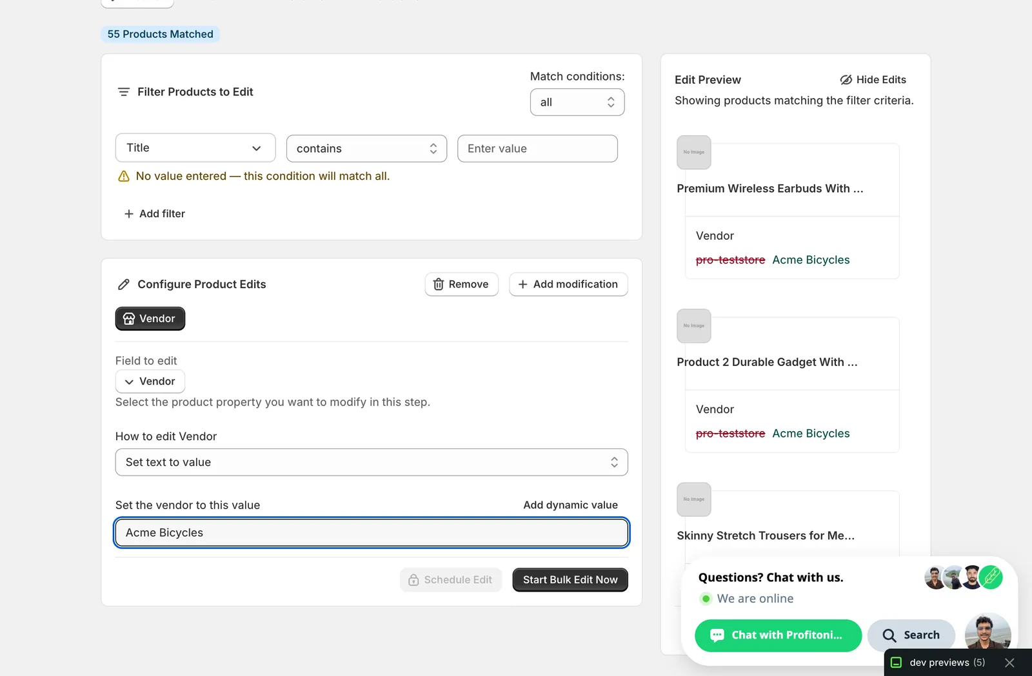Click the storefront icon on Vendor chip
The height and width of the screenshot is (676, 1032).
pyautogui.click(x=129, y=319)
